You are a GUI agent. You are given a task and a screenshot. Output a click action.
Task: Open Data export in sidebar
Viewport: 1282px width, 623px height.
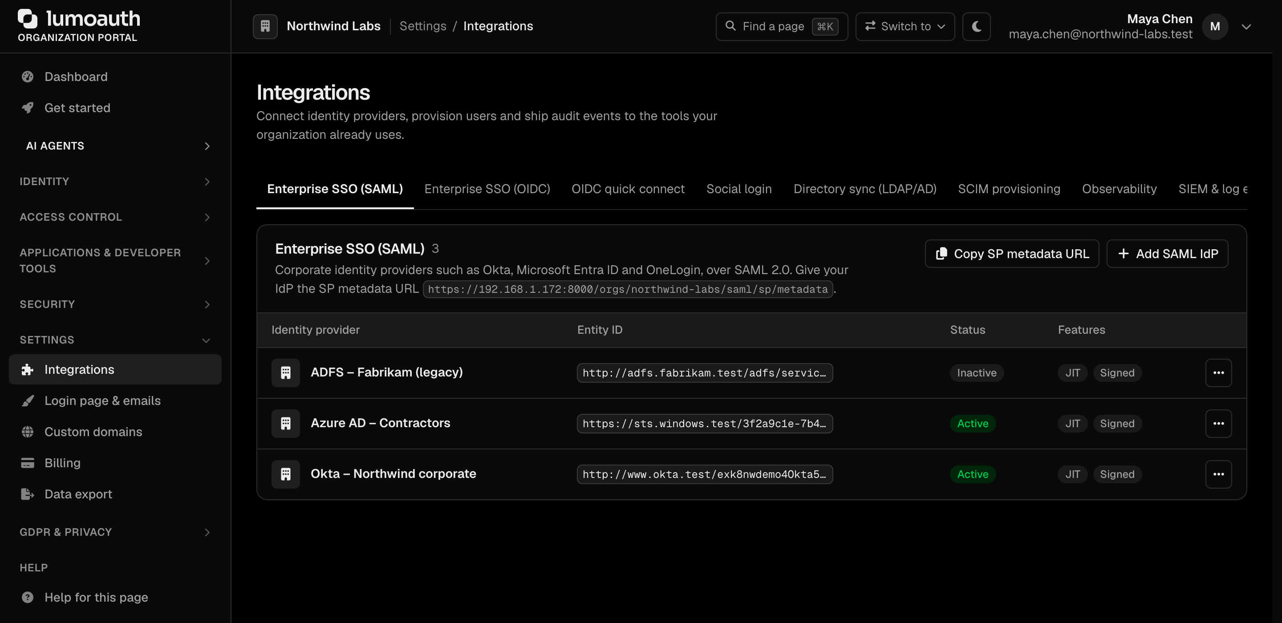point(115,494)
